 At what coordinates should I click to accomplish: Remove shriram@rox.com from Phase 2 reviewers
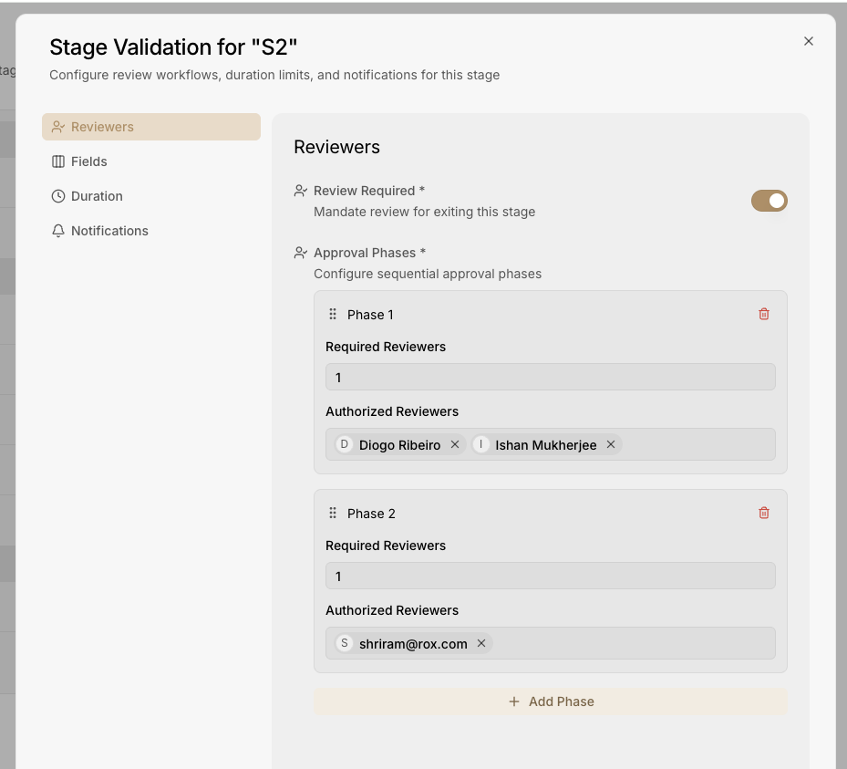(x=481, y=644)
